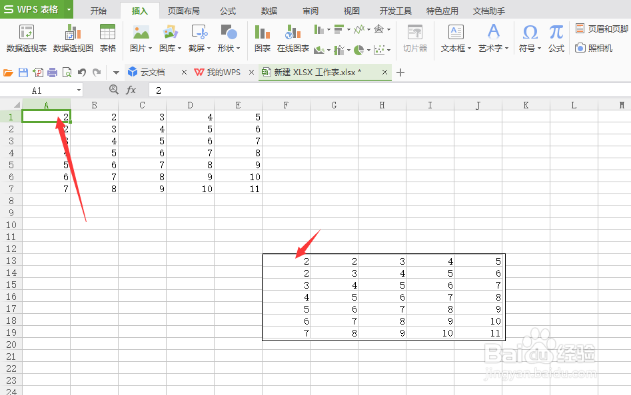Image resolution: width=631 pixels, height=395 pixels.
Task: Insert WordArt (艺术字)
Action: point(493,39)
